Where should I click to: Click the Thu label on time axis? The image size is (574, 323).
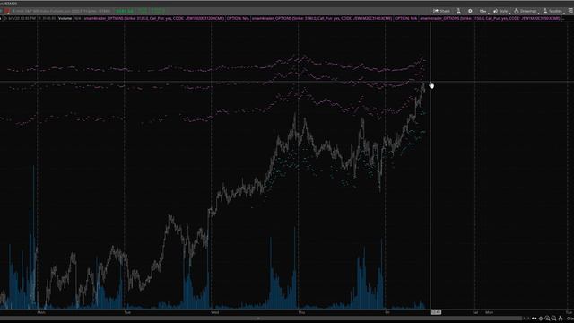pos(301,312)
